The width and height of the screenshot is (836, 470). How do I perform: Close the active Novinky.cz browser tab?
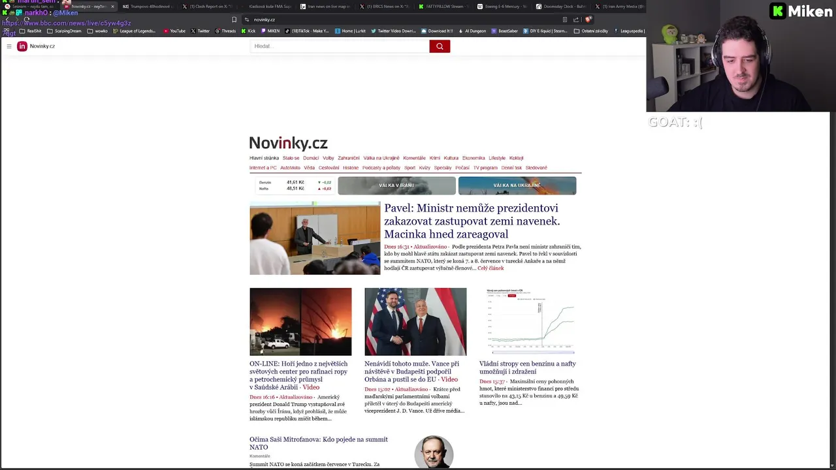tap(112, 7)
